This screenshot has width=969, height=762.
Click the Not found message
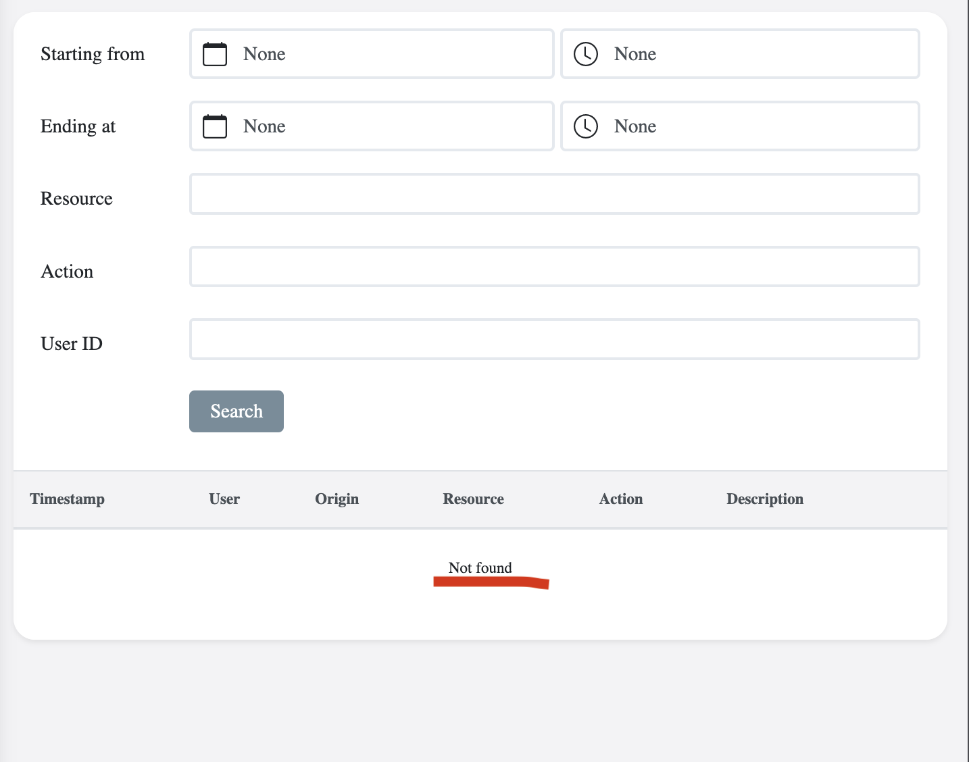[x=480, y=568]
